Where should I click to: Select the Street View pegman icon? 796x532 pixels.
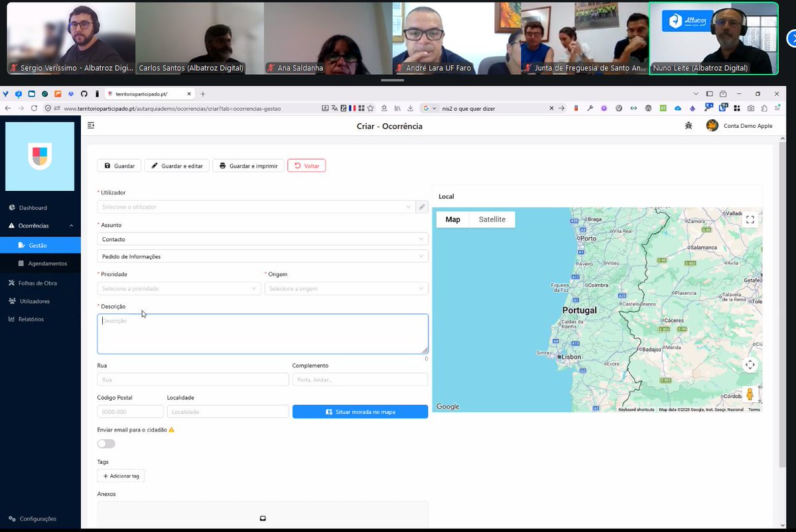(x=750, y=394)
